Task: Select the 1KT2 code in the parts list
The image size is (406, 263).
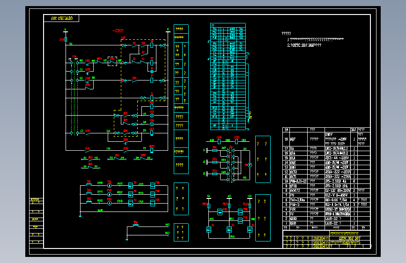Action: coord(294,172)
